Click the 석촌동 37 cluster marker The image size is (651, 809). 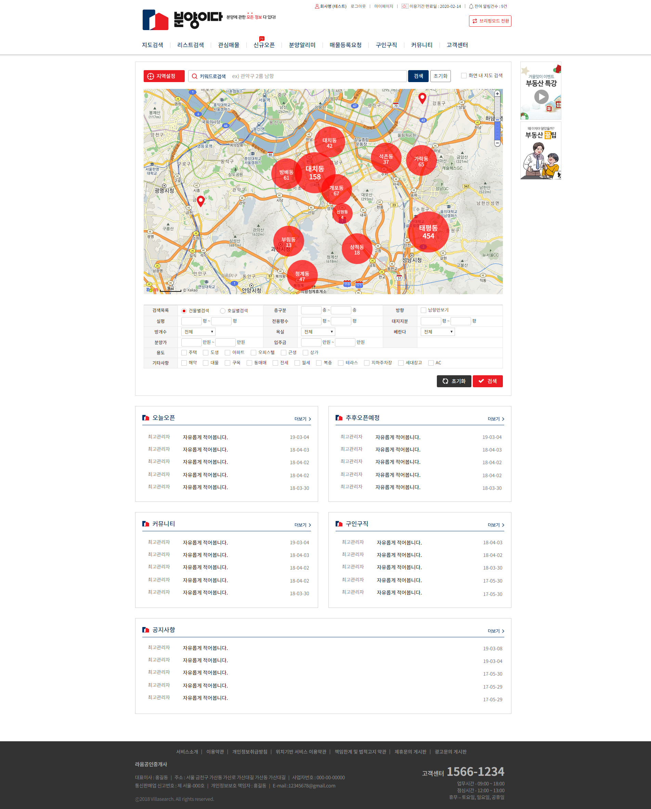(386, 158)
